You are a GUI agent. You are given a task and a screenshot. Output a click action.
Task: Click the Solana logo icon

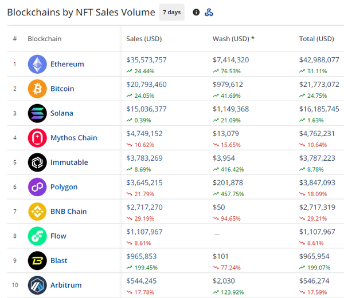point(37,113)
